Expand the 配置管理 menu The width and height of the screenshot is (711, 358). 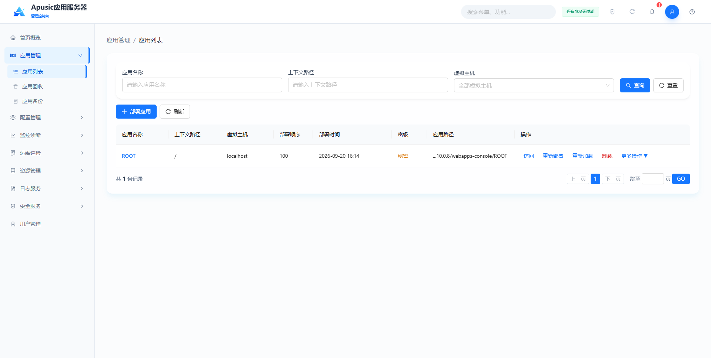pyautogui.click(x=47, y=117)
